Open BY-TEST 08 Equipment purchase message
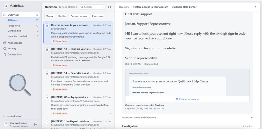 78,105
